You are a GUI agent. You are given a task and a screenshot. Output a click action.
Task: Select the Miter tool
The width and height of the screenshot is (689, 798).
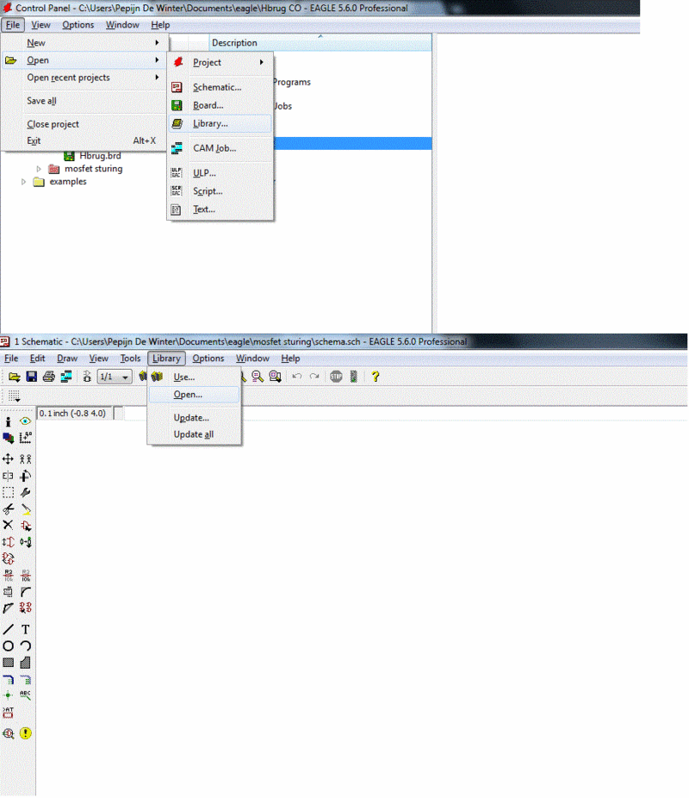(26, 592)
